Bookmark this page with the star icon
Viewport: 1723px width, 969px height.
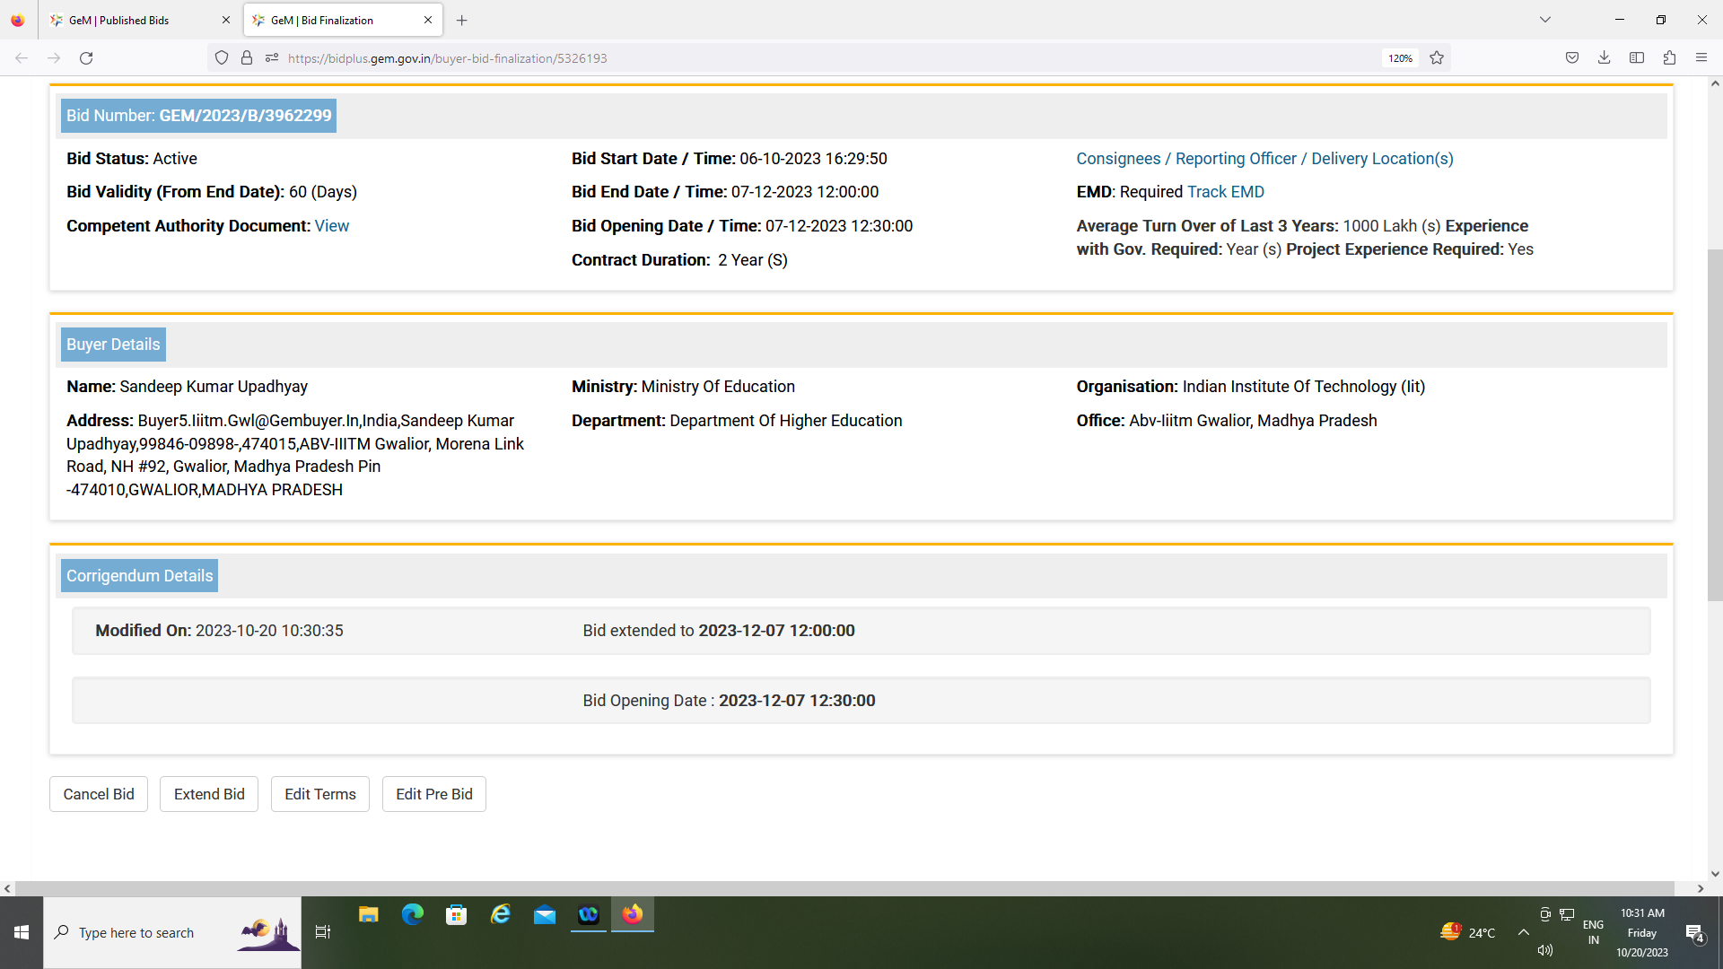coord(1437,58)
